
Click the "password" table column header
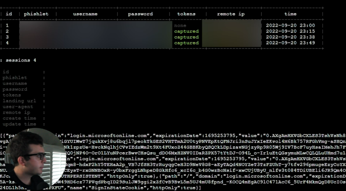coord(140,14)
